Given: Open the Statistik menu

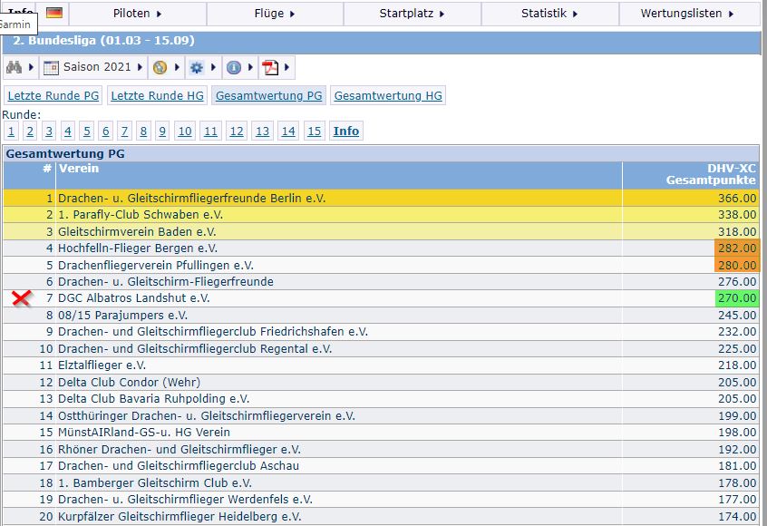Looking at the screenshot, I should click(x=549, y=14).
